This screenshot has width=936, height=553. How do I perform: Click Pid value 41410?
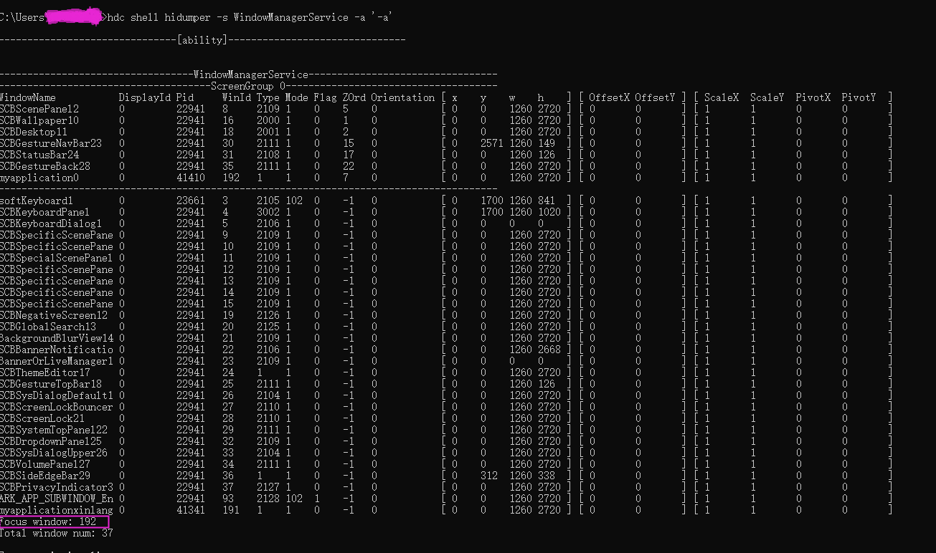coord(191,178)
